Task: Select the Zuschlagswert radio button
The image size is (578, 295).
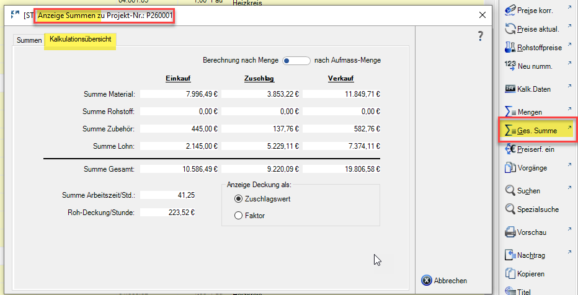Action: coord(238,199)
